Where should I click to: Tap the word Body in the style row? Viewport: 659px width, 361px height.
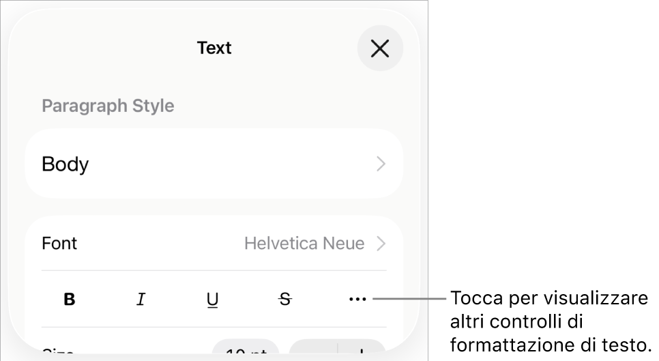pyautogui.click(x=65, y=164)
